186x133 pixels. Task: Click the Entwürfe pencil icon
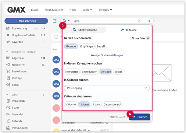click(8, 121)
